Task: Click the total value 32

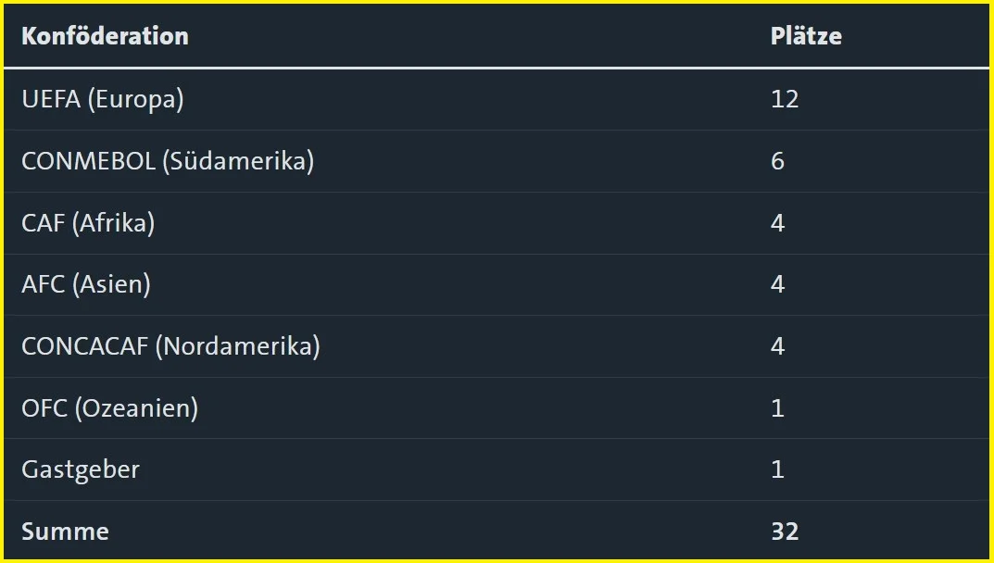Action: 785,532
